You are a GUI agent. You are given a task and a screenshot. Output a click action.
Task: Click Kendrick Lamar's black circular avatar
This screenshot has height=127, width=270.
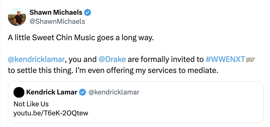click(19, 92)
